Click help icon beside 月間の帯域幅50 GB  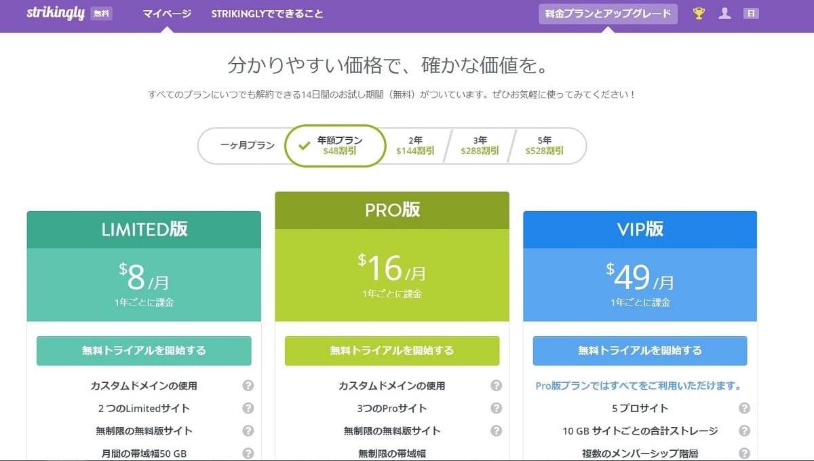248,453
